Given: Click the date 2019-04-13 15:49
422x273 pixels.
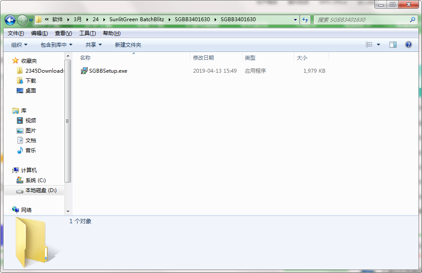Looking at the screenshot, I should [x=215, y=71].
